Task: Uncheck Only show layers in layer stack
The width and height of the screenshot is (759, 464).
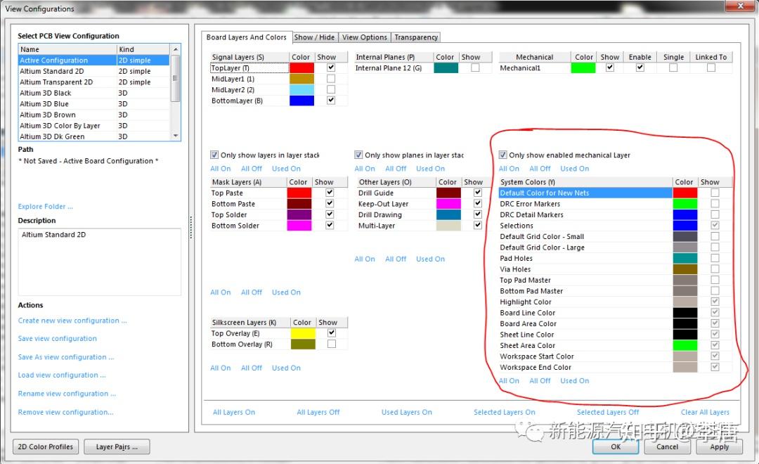Action: tap(214, 155)
